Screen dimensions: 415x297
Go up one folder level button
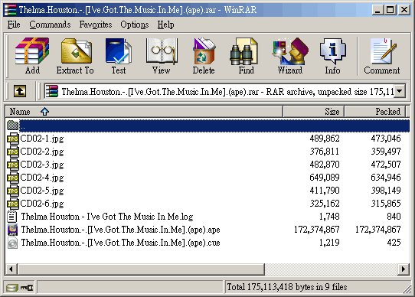coord(20,91)
